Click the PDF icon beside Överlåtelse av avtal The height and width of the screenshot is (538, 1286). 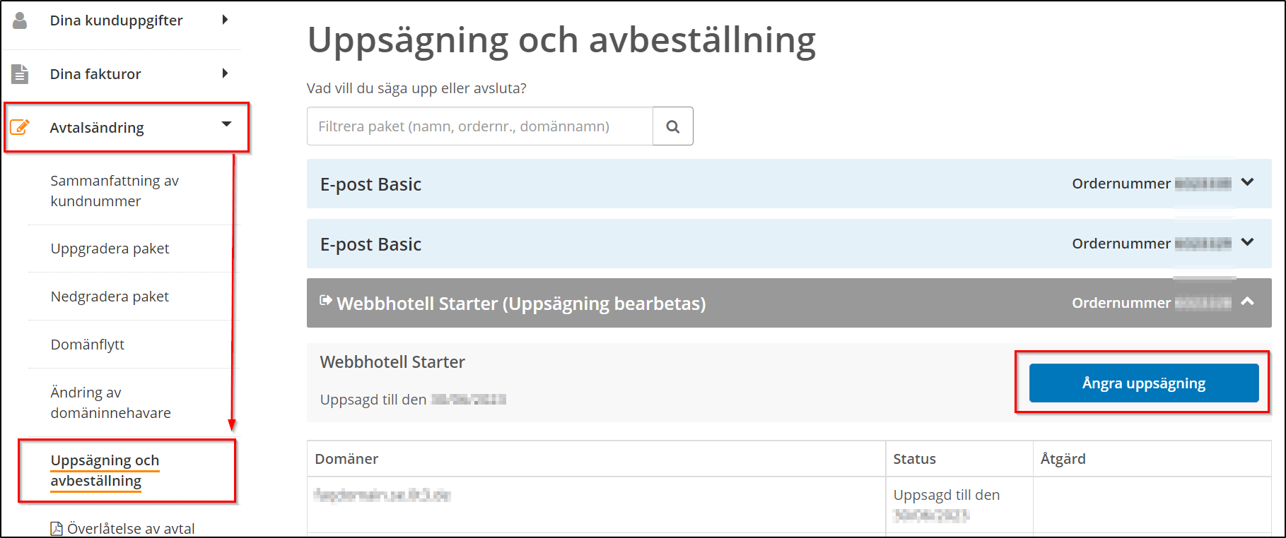click(56, 527)
